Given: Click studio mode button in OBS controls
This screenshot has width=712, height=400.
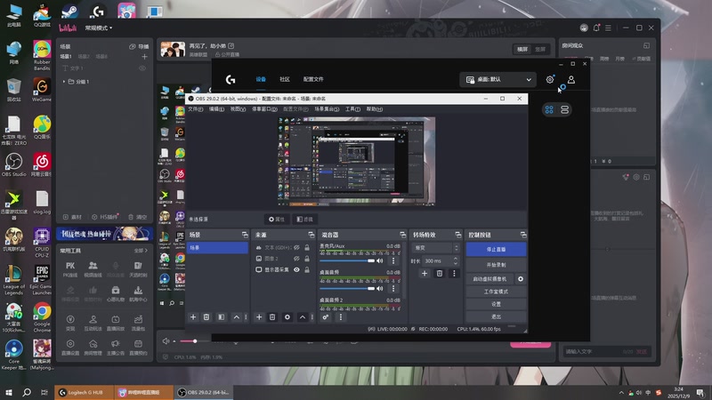Looking at the screenshot, I should (x=496, y=292).
